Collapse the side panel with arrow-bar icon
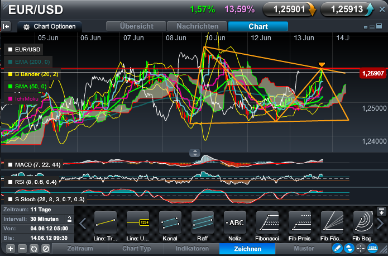The width and height of the screenshot is (388, 256). click(x=6, y=26)
